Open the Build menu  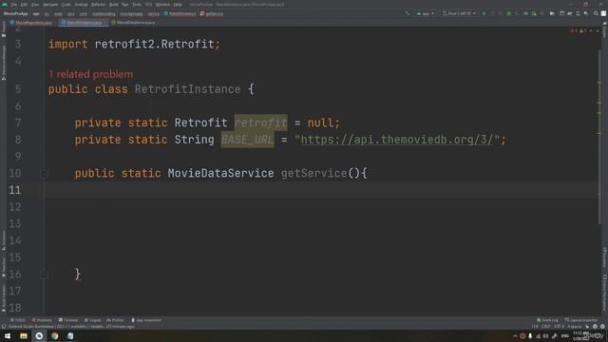(114, 4)
